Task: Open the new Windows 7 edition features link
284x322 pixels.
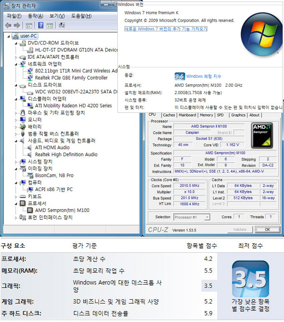Action: [166, 29]
